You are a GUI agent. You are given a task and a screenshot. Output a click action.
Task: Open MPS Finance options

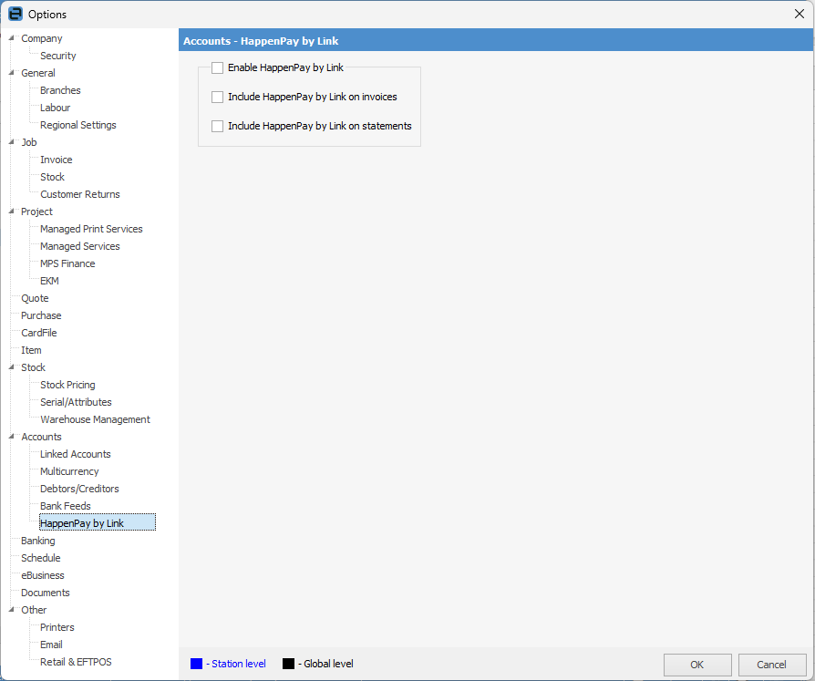pos(67,263)
